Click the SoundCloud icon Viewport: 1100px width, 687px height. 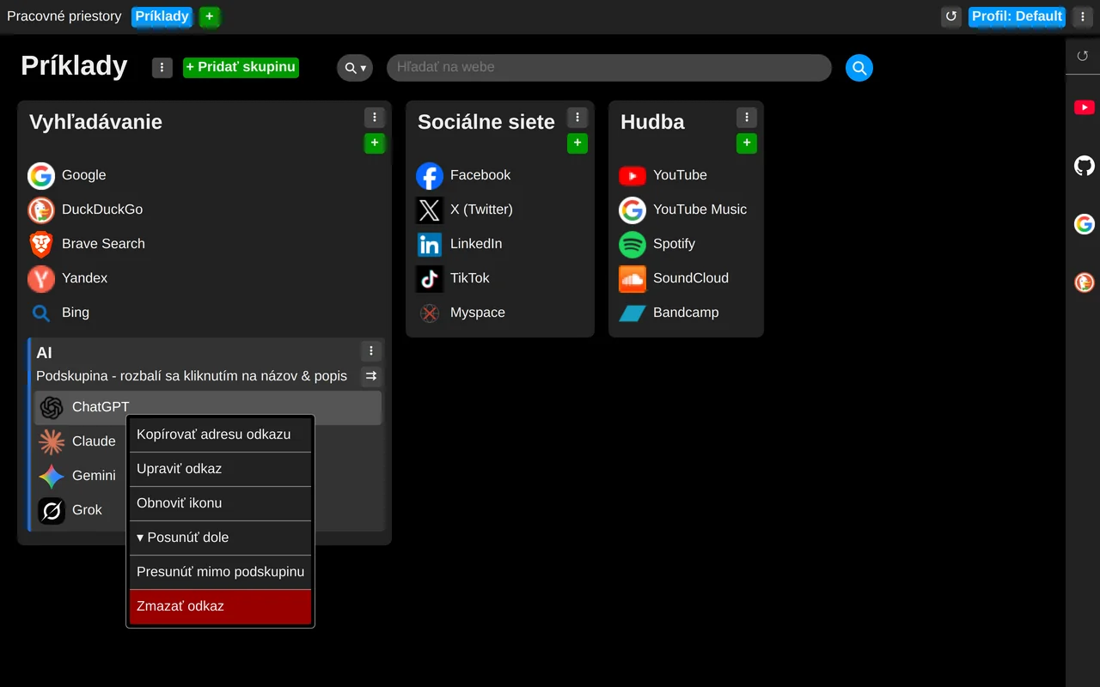point(632,278)
